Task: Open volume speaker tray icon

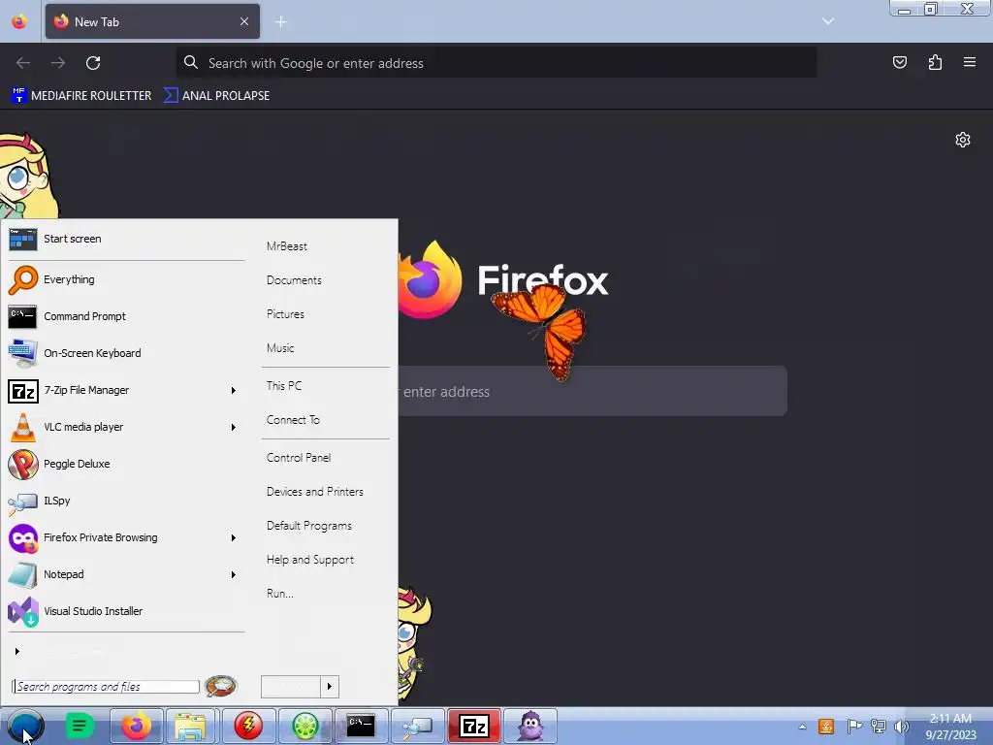Action: point(901,727)
